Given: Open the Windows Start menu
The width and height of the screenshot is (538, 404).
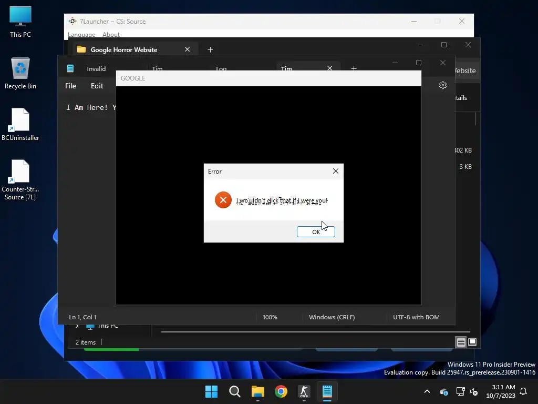Looking at the screenshot, I should coord(211,391).
